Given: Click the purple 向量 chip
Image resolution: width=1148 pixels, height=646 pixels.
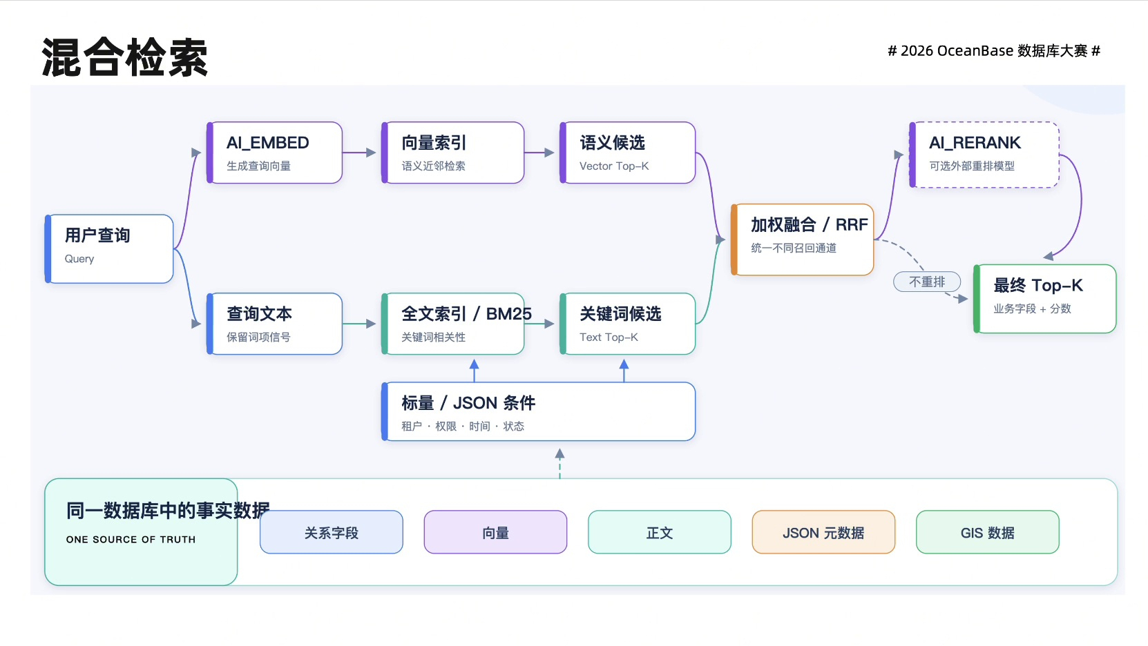Looking at the screenshot, I should (496, 532).
